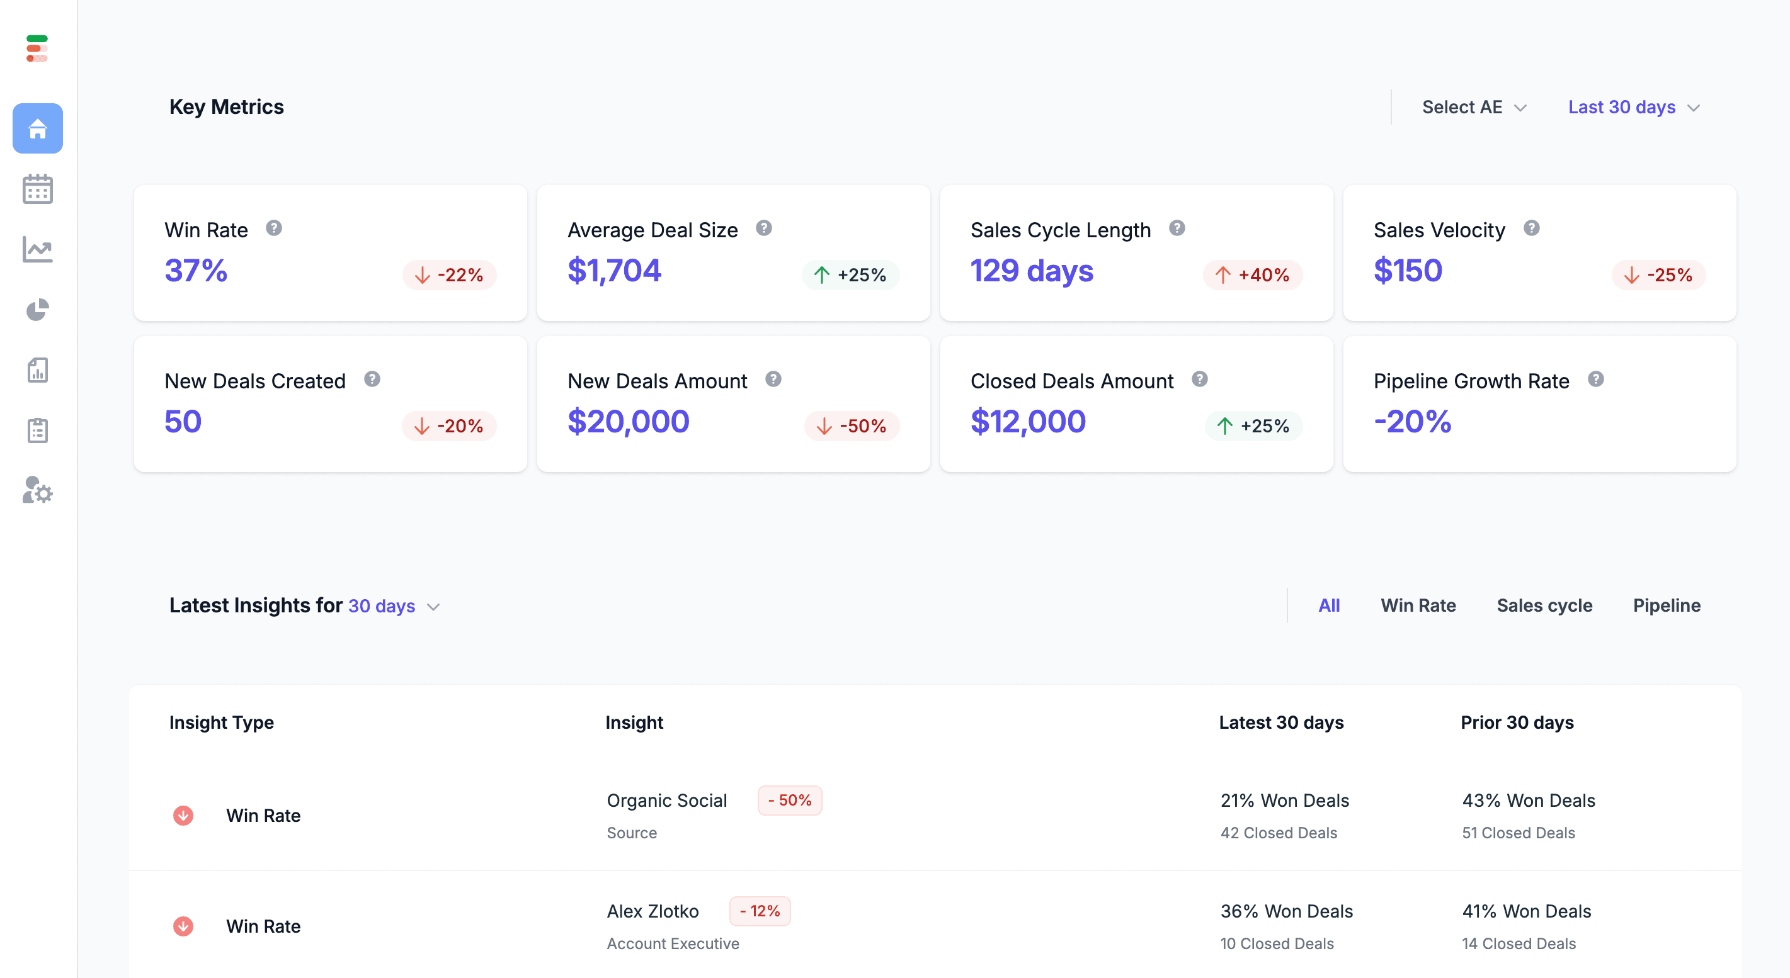Image resolution: width=1790 pixels, height=978 pixels.
Task: Click the Calendar icon in sidebar
Action: [x=36, y=188]
